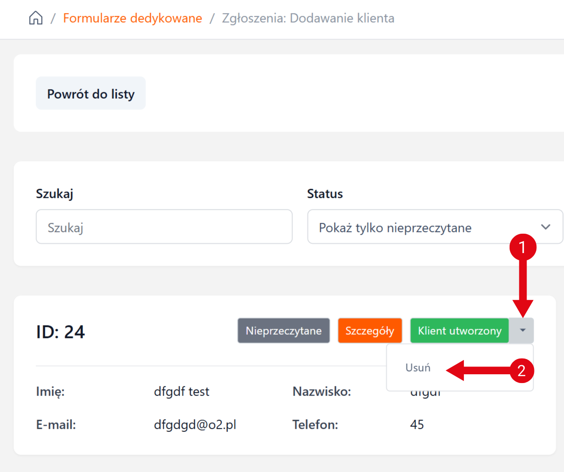The width and height of the screenshot is (564, 472).
Task: Click the red annotation marker number 1
Action: (x=522, y=248)
